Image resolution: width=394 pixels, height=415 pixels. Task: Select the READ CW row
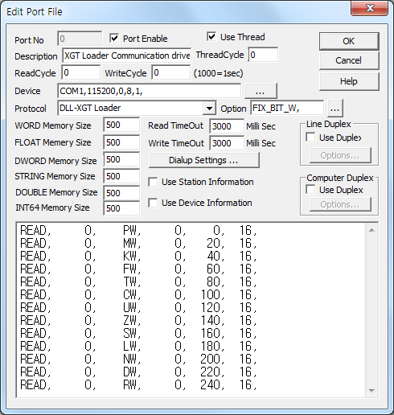138,294
